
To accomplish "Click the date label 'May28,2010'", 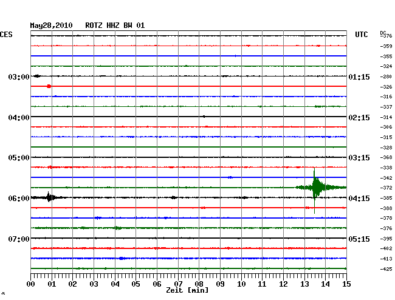I will (x=51, y=26).
